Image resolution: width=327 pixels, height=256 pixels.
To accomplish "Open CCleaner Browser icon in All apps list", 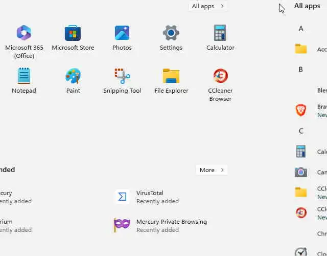I will (301, 213).
